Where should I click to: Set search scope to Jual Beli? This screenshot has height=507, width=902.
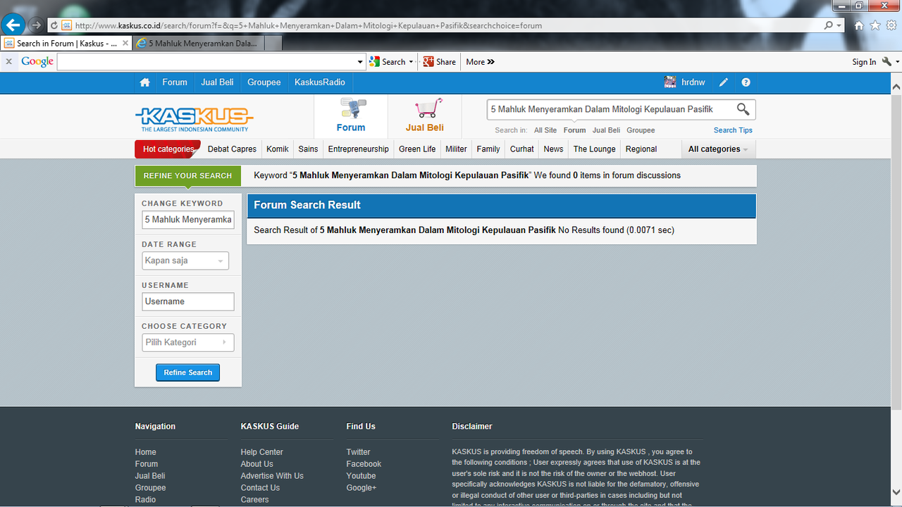pyautogui.click(x=606, y=130)
